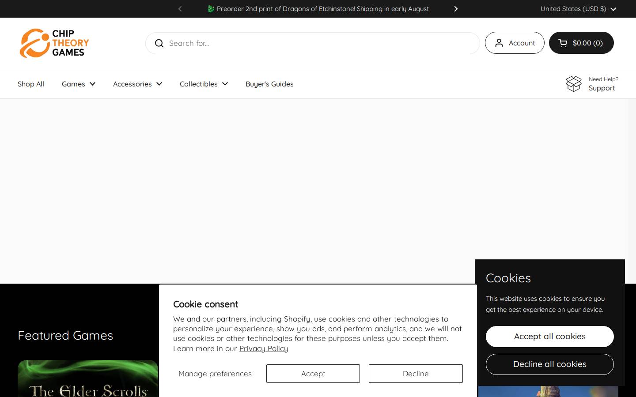Screen dimensions: 636x397
Task: Click the Need Help? text
Action: (x=603, y=79)
